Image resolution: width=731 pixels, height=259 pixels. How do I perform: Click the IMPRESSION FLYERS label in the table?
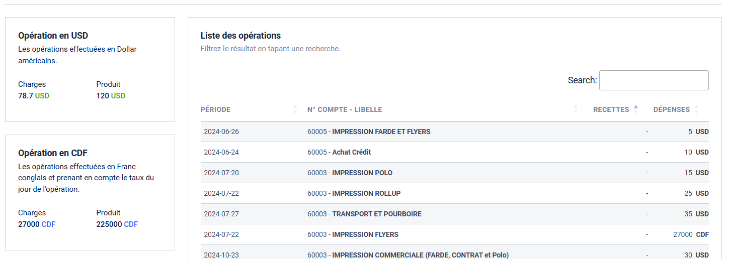[365, 234]
